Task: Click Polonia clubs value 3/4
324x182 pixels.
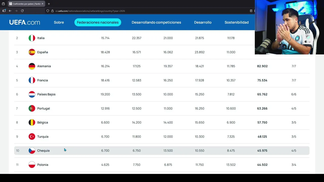Action: [294, 165]
